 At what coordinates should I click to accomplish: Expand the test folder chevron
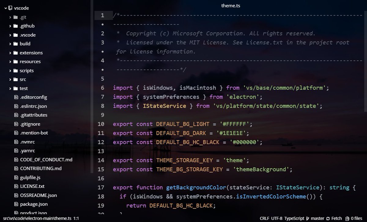tap(10, 88)
